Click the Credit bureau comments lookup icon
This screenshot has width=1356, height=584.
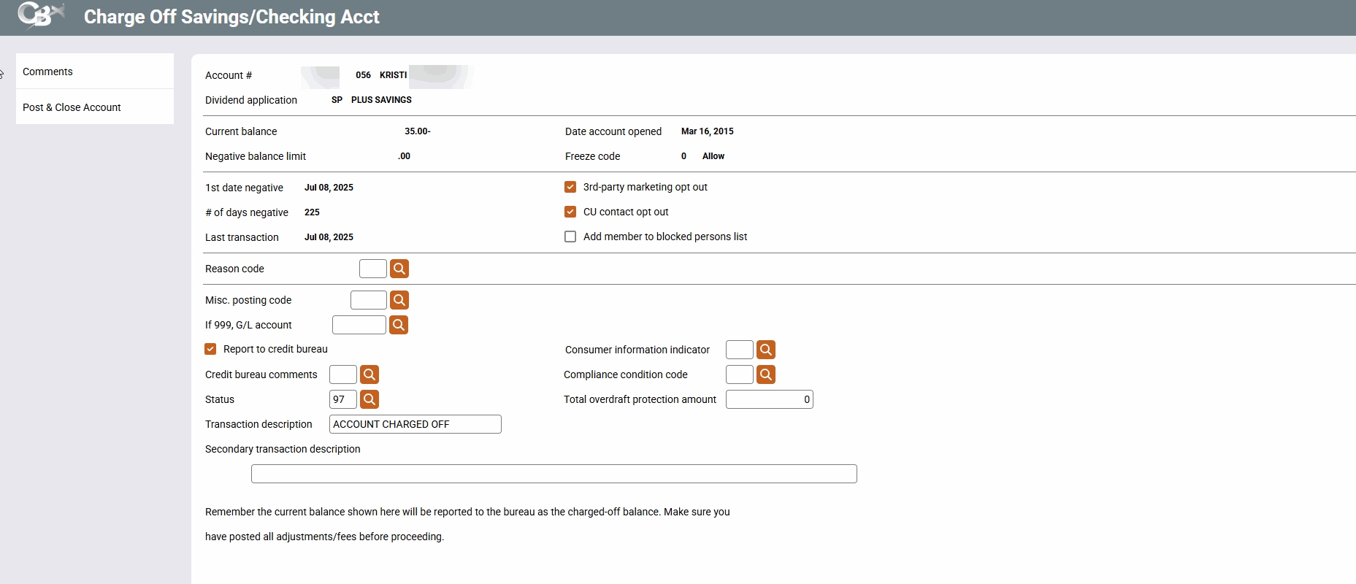pos(369,374)
